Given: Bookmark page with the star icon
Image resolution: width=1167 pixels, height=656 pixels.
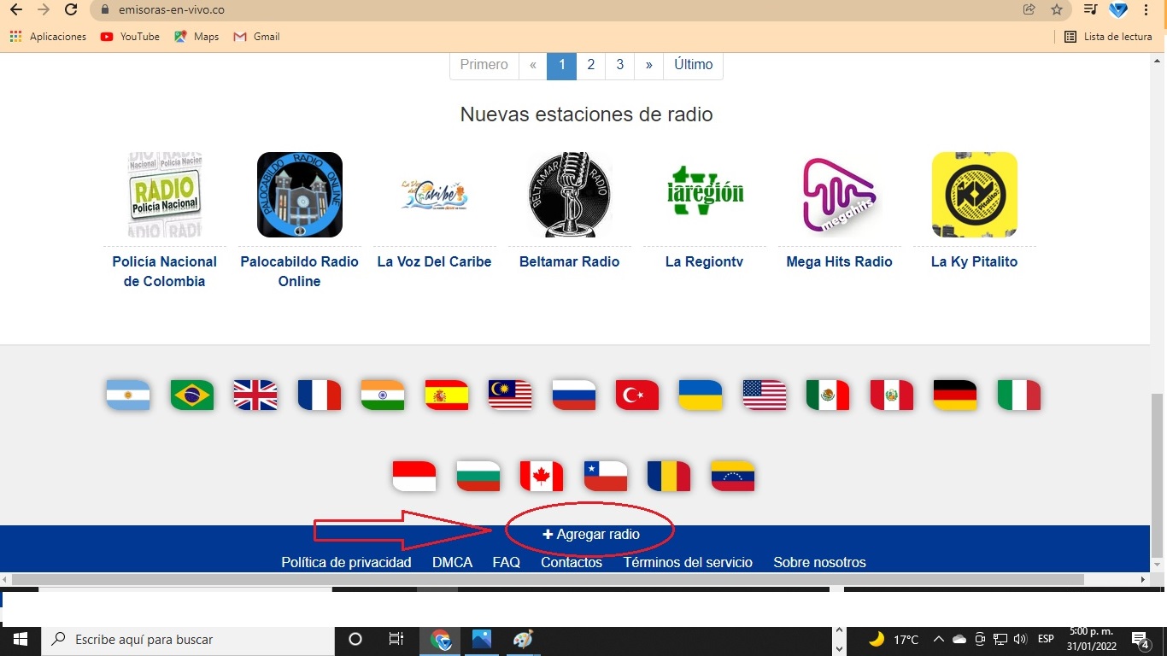Looking at the screenshot, I should pyautogui.click(x=1057, y=10).
